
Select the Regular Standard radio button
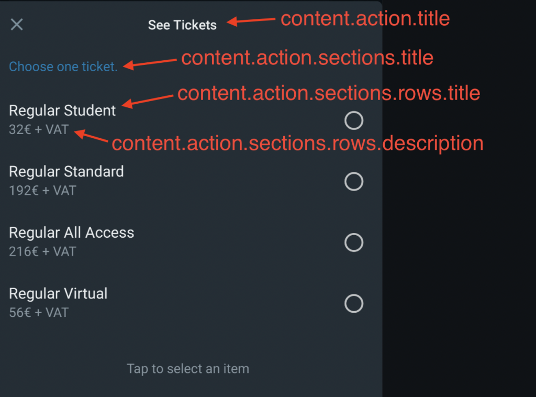pyautogui.click(x=354, y=182)
